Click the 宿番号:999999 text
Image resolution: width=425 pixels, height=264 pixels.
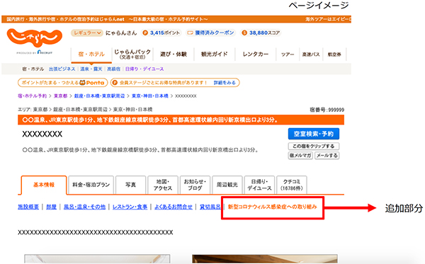[327, 110]
